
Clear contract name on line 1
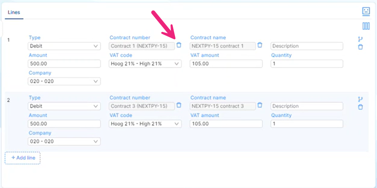click(x=260, y=45)
